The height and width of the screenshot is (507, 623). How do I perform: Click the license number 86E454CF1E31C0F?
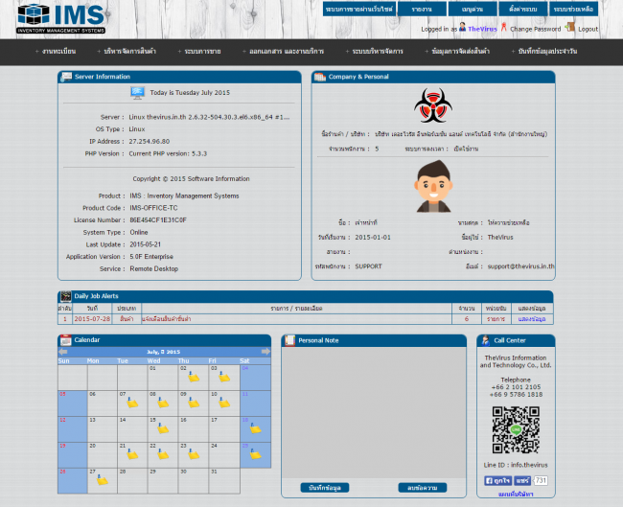coord(158,220)
